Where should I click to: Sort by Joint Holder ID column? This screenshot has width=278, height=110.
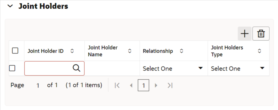[x=72, y=51]
